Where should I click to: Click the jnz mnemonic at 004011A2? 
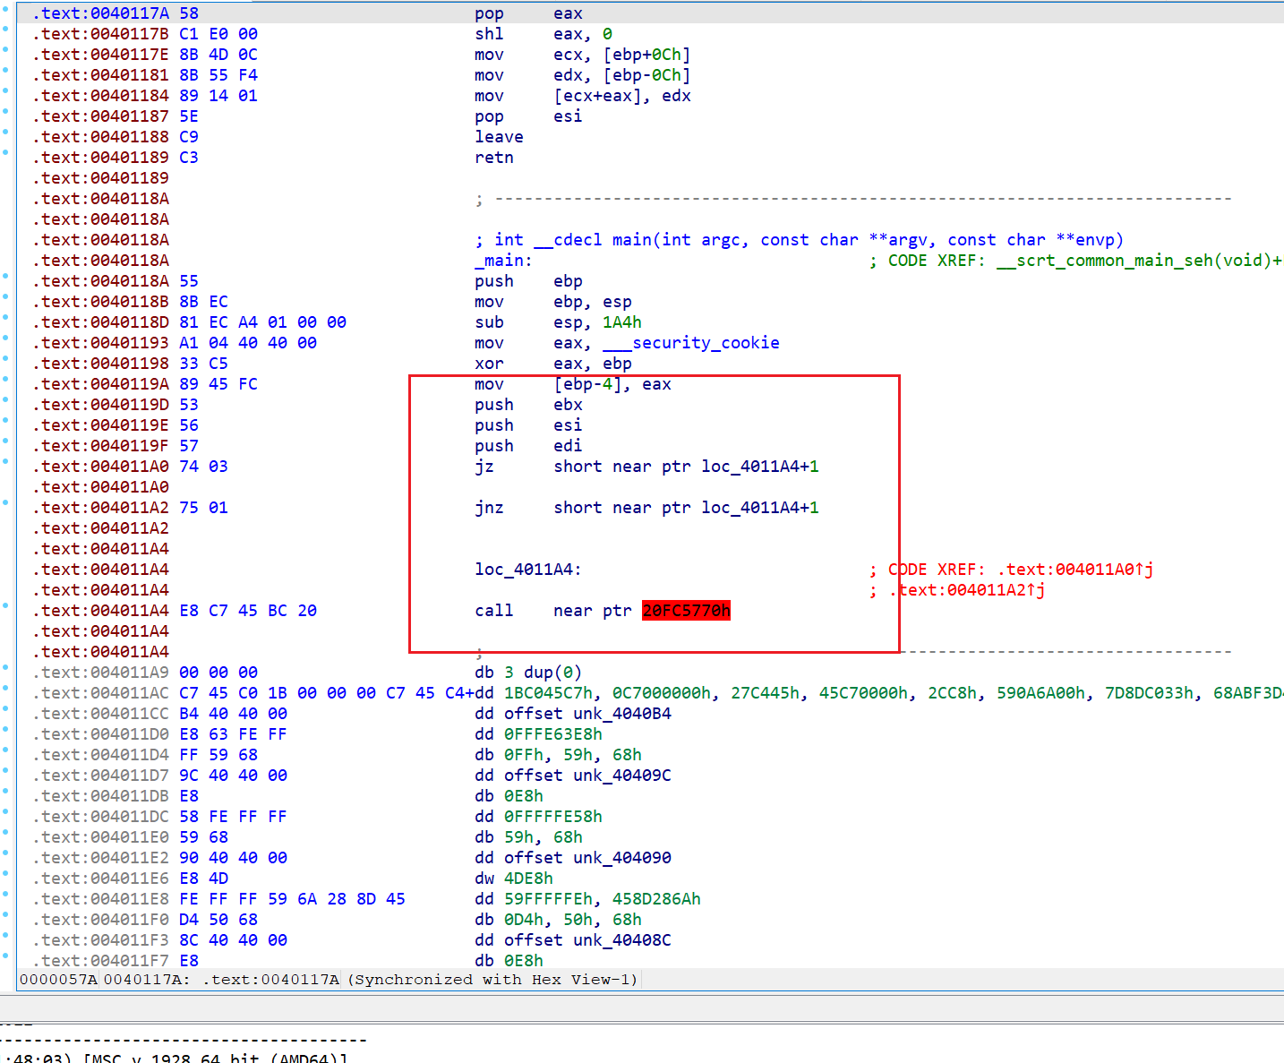pyautogui.click(x=489, y=508)
